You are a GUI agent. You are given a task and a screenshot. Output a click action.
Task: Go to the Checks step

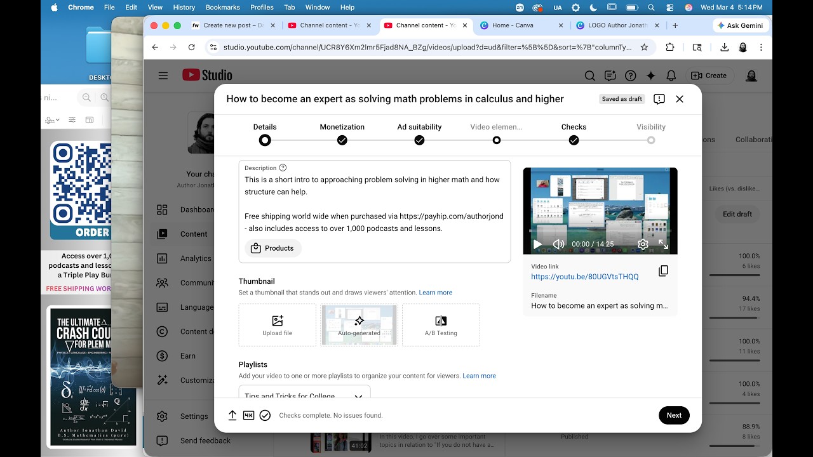pyautogui.click(x=574, y=134)
